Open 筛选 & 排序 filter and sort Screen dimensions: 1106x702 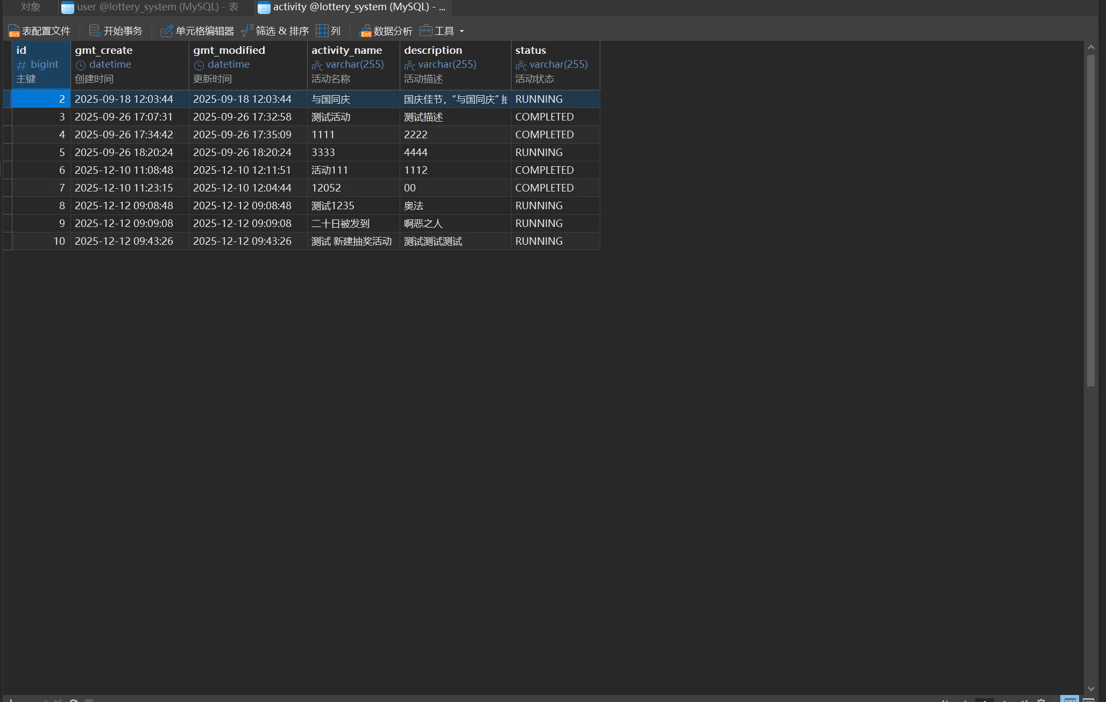pos(247,31)
